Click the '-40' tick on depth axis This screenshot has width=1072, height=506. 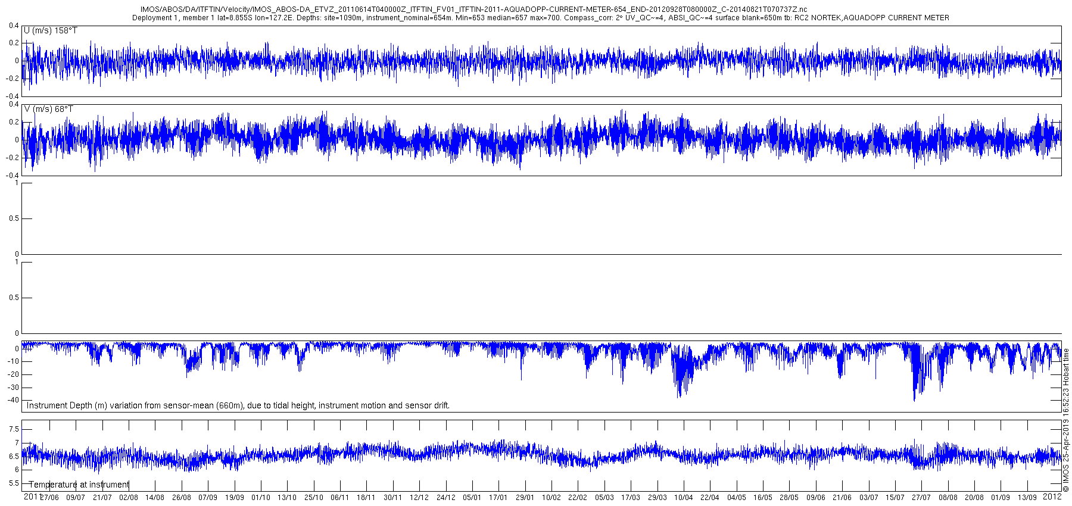point(13,399)
